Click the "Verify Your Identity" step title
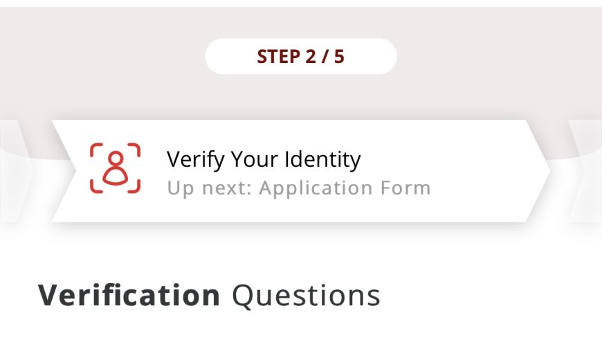 [264, 159]
